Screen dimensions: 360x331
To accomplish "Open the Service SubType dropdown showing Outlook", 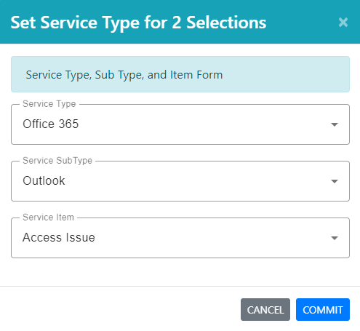I will 180,181.
